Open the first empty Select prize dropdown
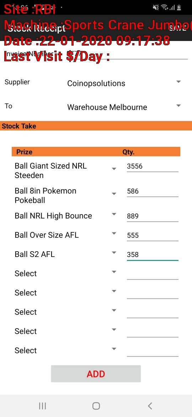Image resolution: width=192 pixels, height=417 pixels. tap(65, 273)
